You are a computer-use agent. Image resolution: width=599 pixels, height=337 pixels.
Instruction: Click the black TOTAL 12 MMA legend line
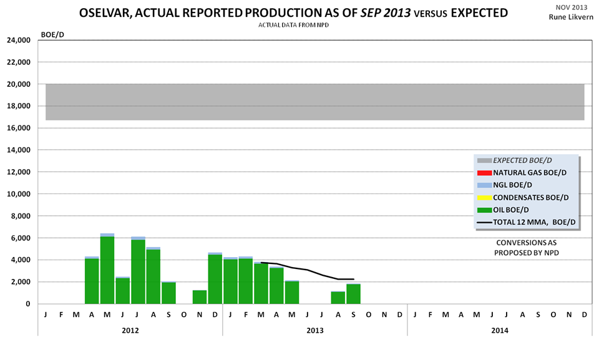(484, 222)
